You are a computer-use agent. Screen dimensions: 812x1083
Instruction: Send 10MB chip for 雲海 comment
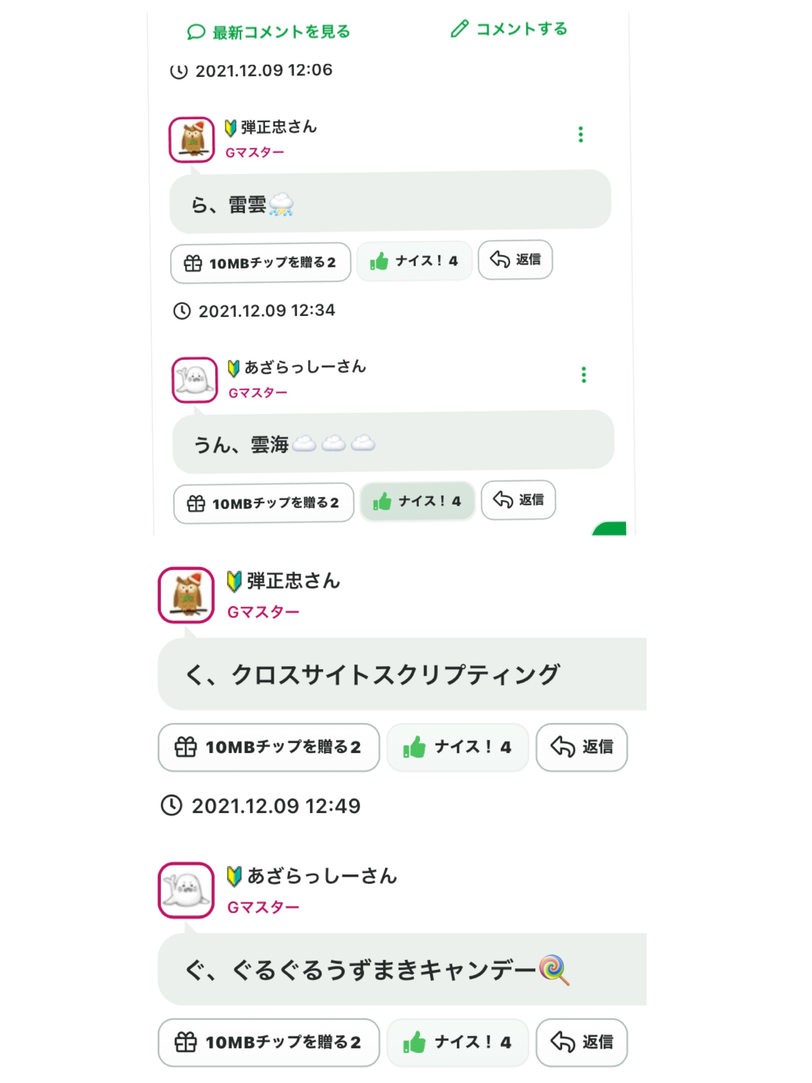[x=263, y=503]
